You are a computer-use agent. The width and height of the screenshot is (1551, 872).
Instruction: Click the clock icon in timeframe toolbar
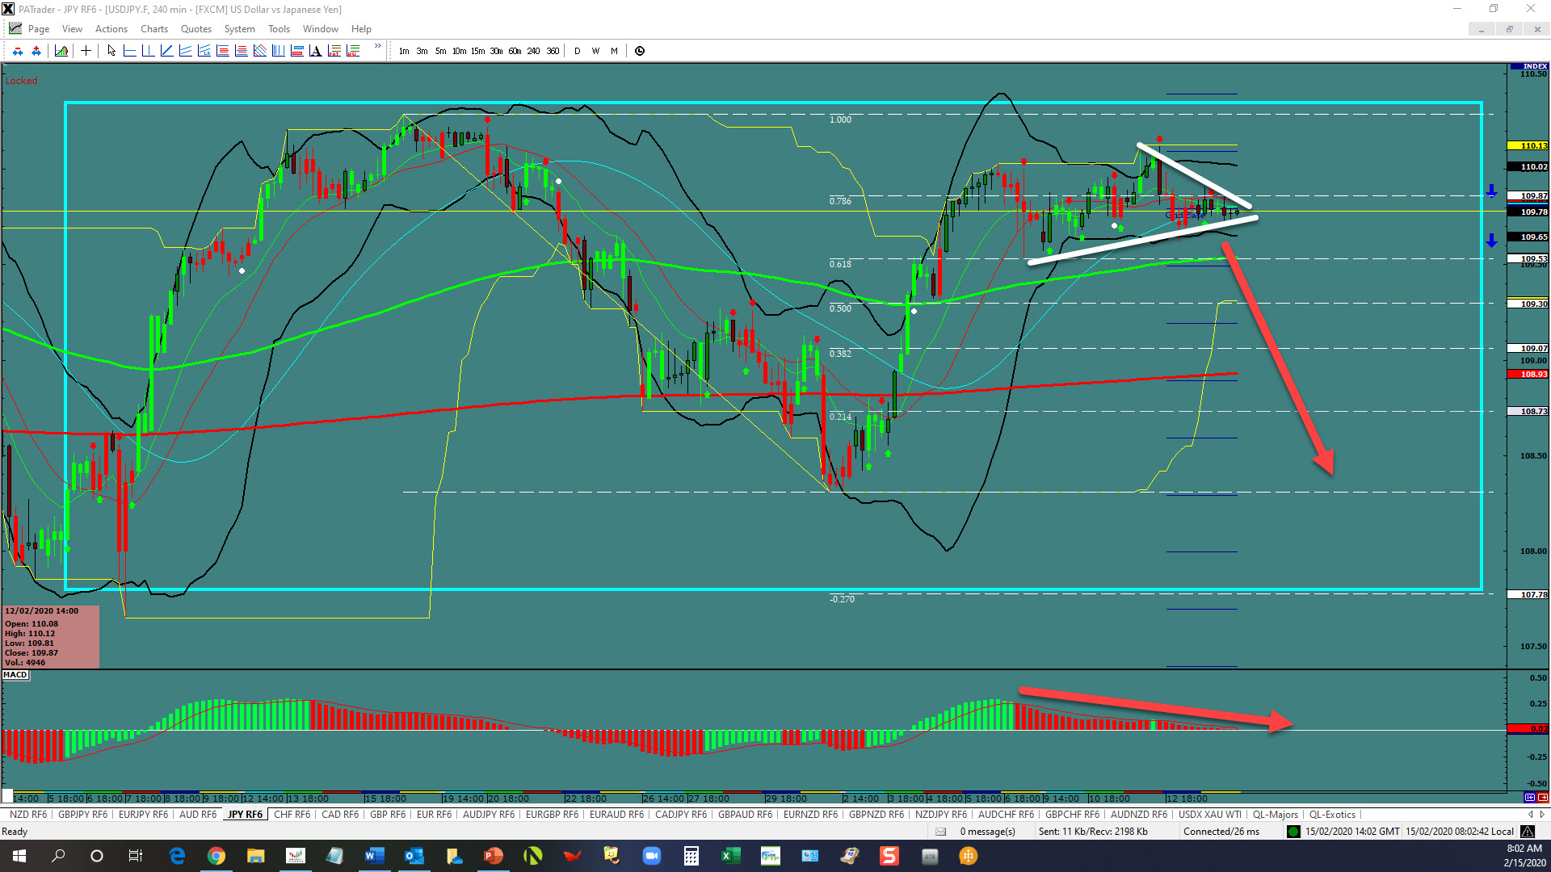pyautogui.click(x=640, y=51)
